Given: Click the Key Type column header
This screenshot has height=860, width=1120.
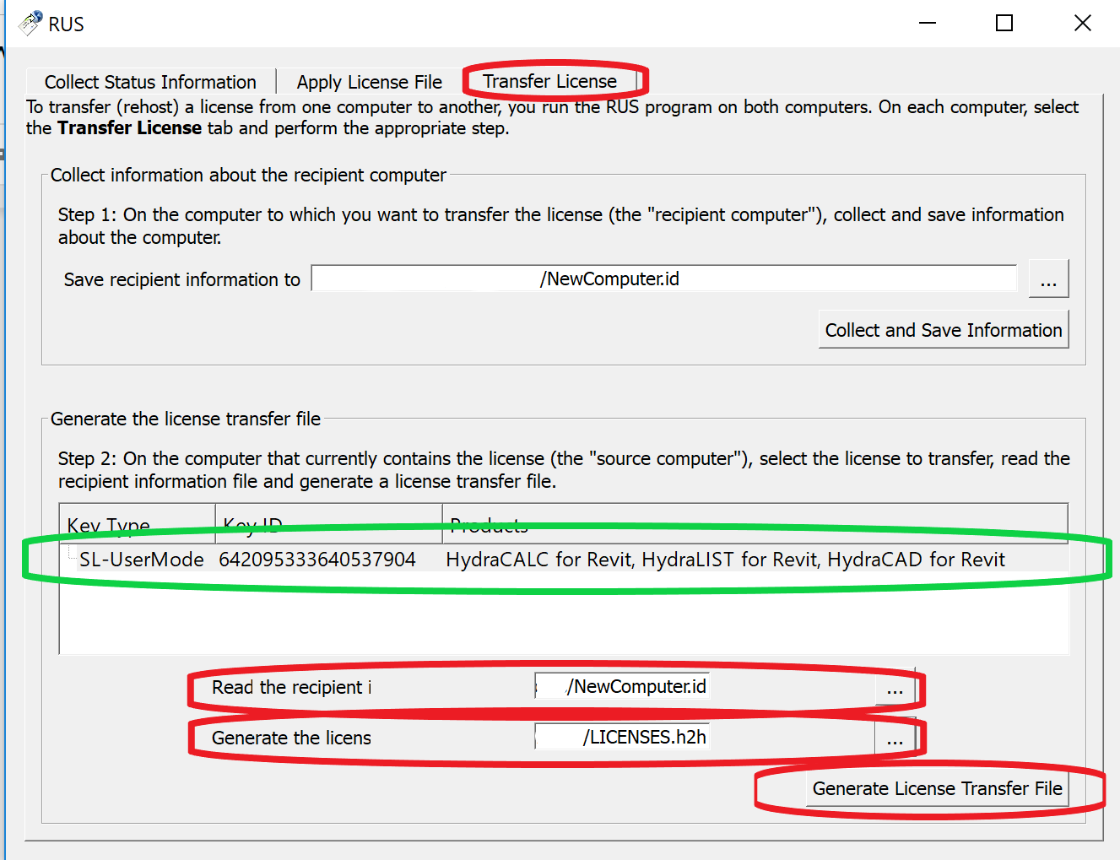Looking at the screenshot, I should 138,524.
